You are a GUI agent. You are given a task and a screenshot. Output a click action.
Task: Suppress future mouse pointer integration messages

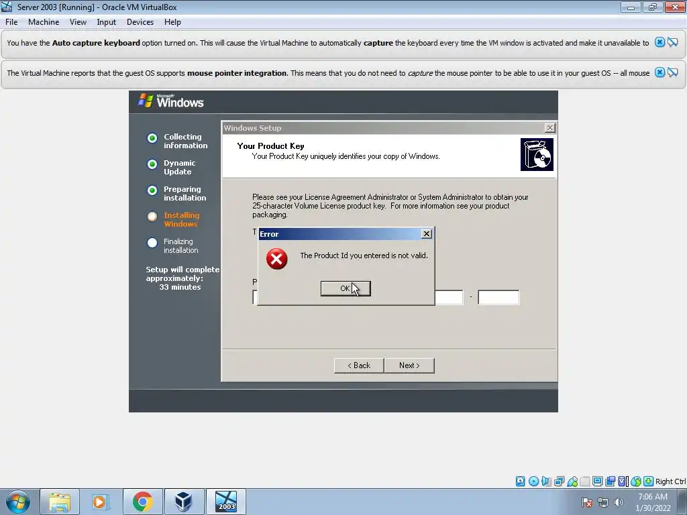click(x=673, y=72)
